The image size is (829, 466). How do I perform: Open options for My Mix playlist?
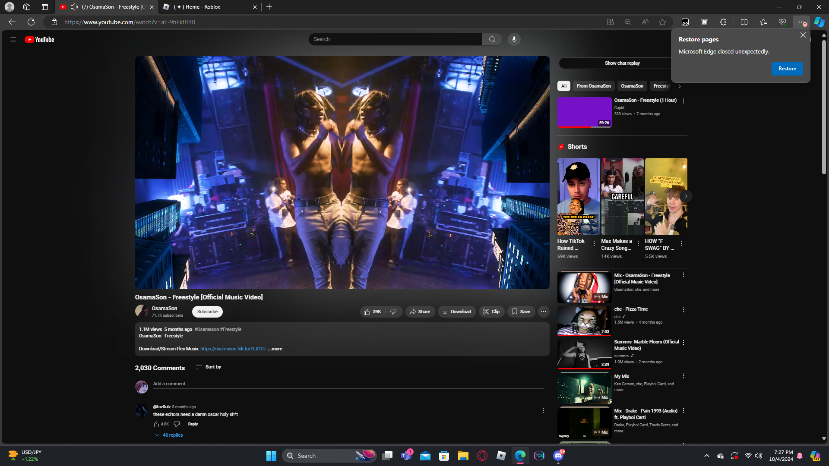coord(683,376)
